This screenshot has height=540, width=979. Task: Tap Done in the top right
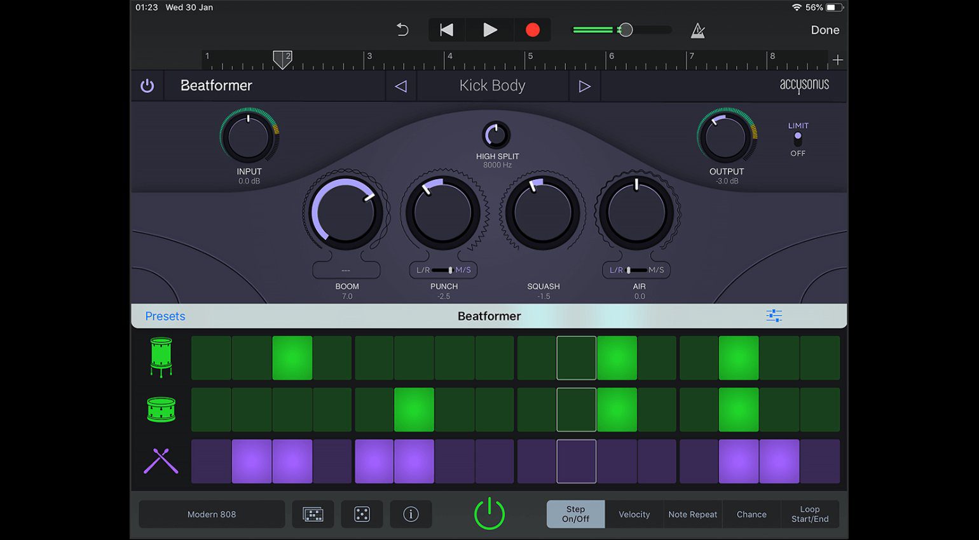825,30
